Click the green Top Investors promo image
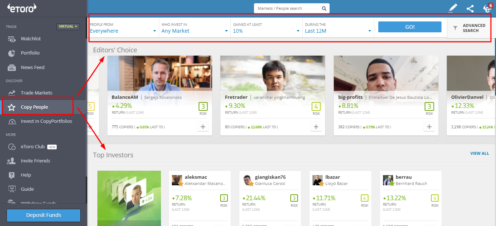The width and height of the screenshot is (496, 226). 129,198
